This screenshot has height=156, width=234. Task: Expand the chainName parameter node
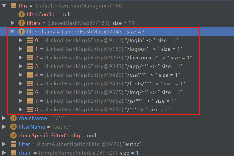point(4,118)
